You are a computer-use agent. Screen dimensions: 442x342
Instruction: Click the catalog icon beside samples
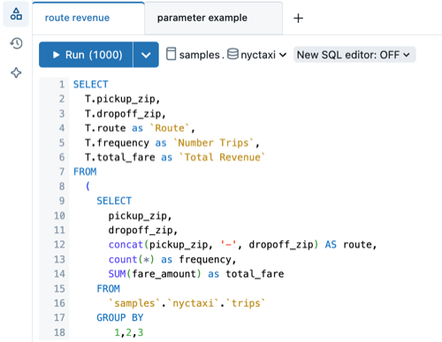point(171,54)
